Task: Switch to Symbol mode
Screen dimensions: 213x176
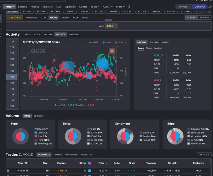Action: [183, 7]
